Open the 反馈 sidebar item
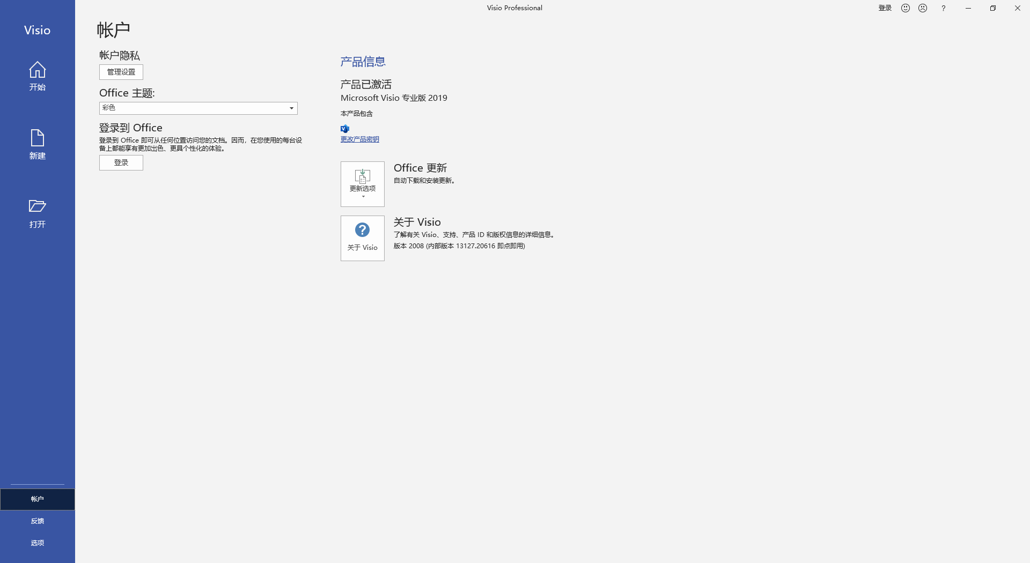 (x=38, y=521)
